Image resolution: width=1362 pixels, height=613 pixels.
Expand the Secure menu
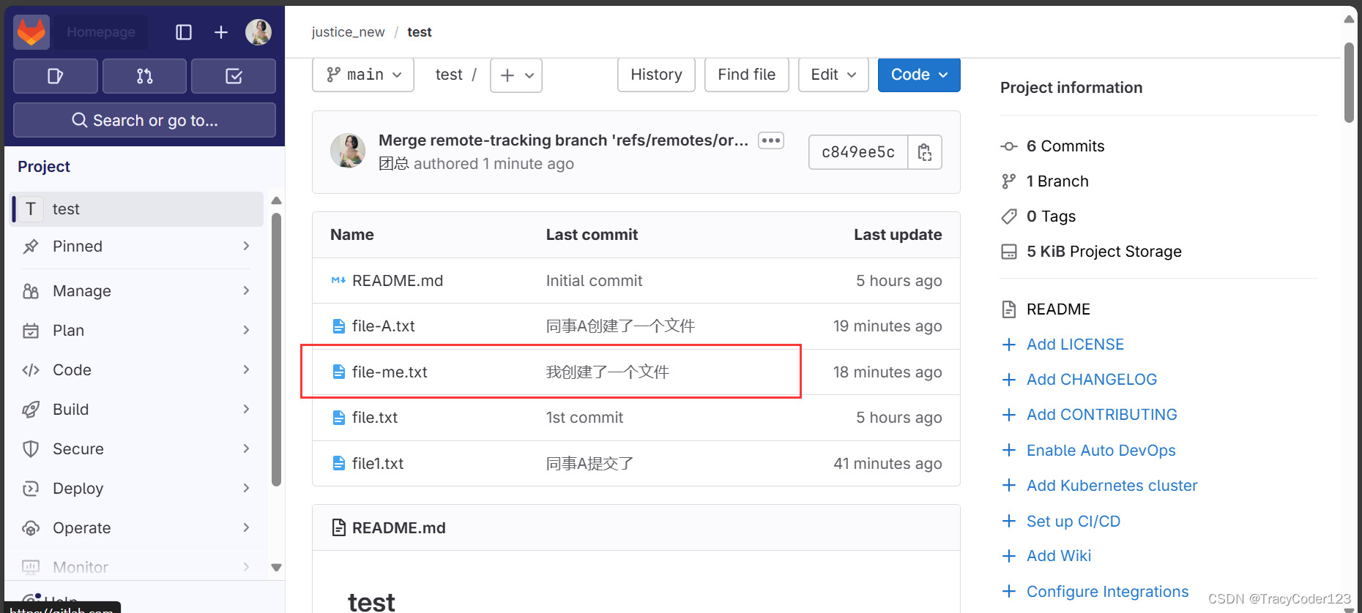point(138,449)
